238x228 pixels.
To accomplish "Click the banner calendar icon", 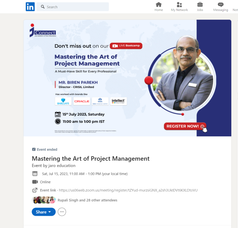I will [58, 114].
